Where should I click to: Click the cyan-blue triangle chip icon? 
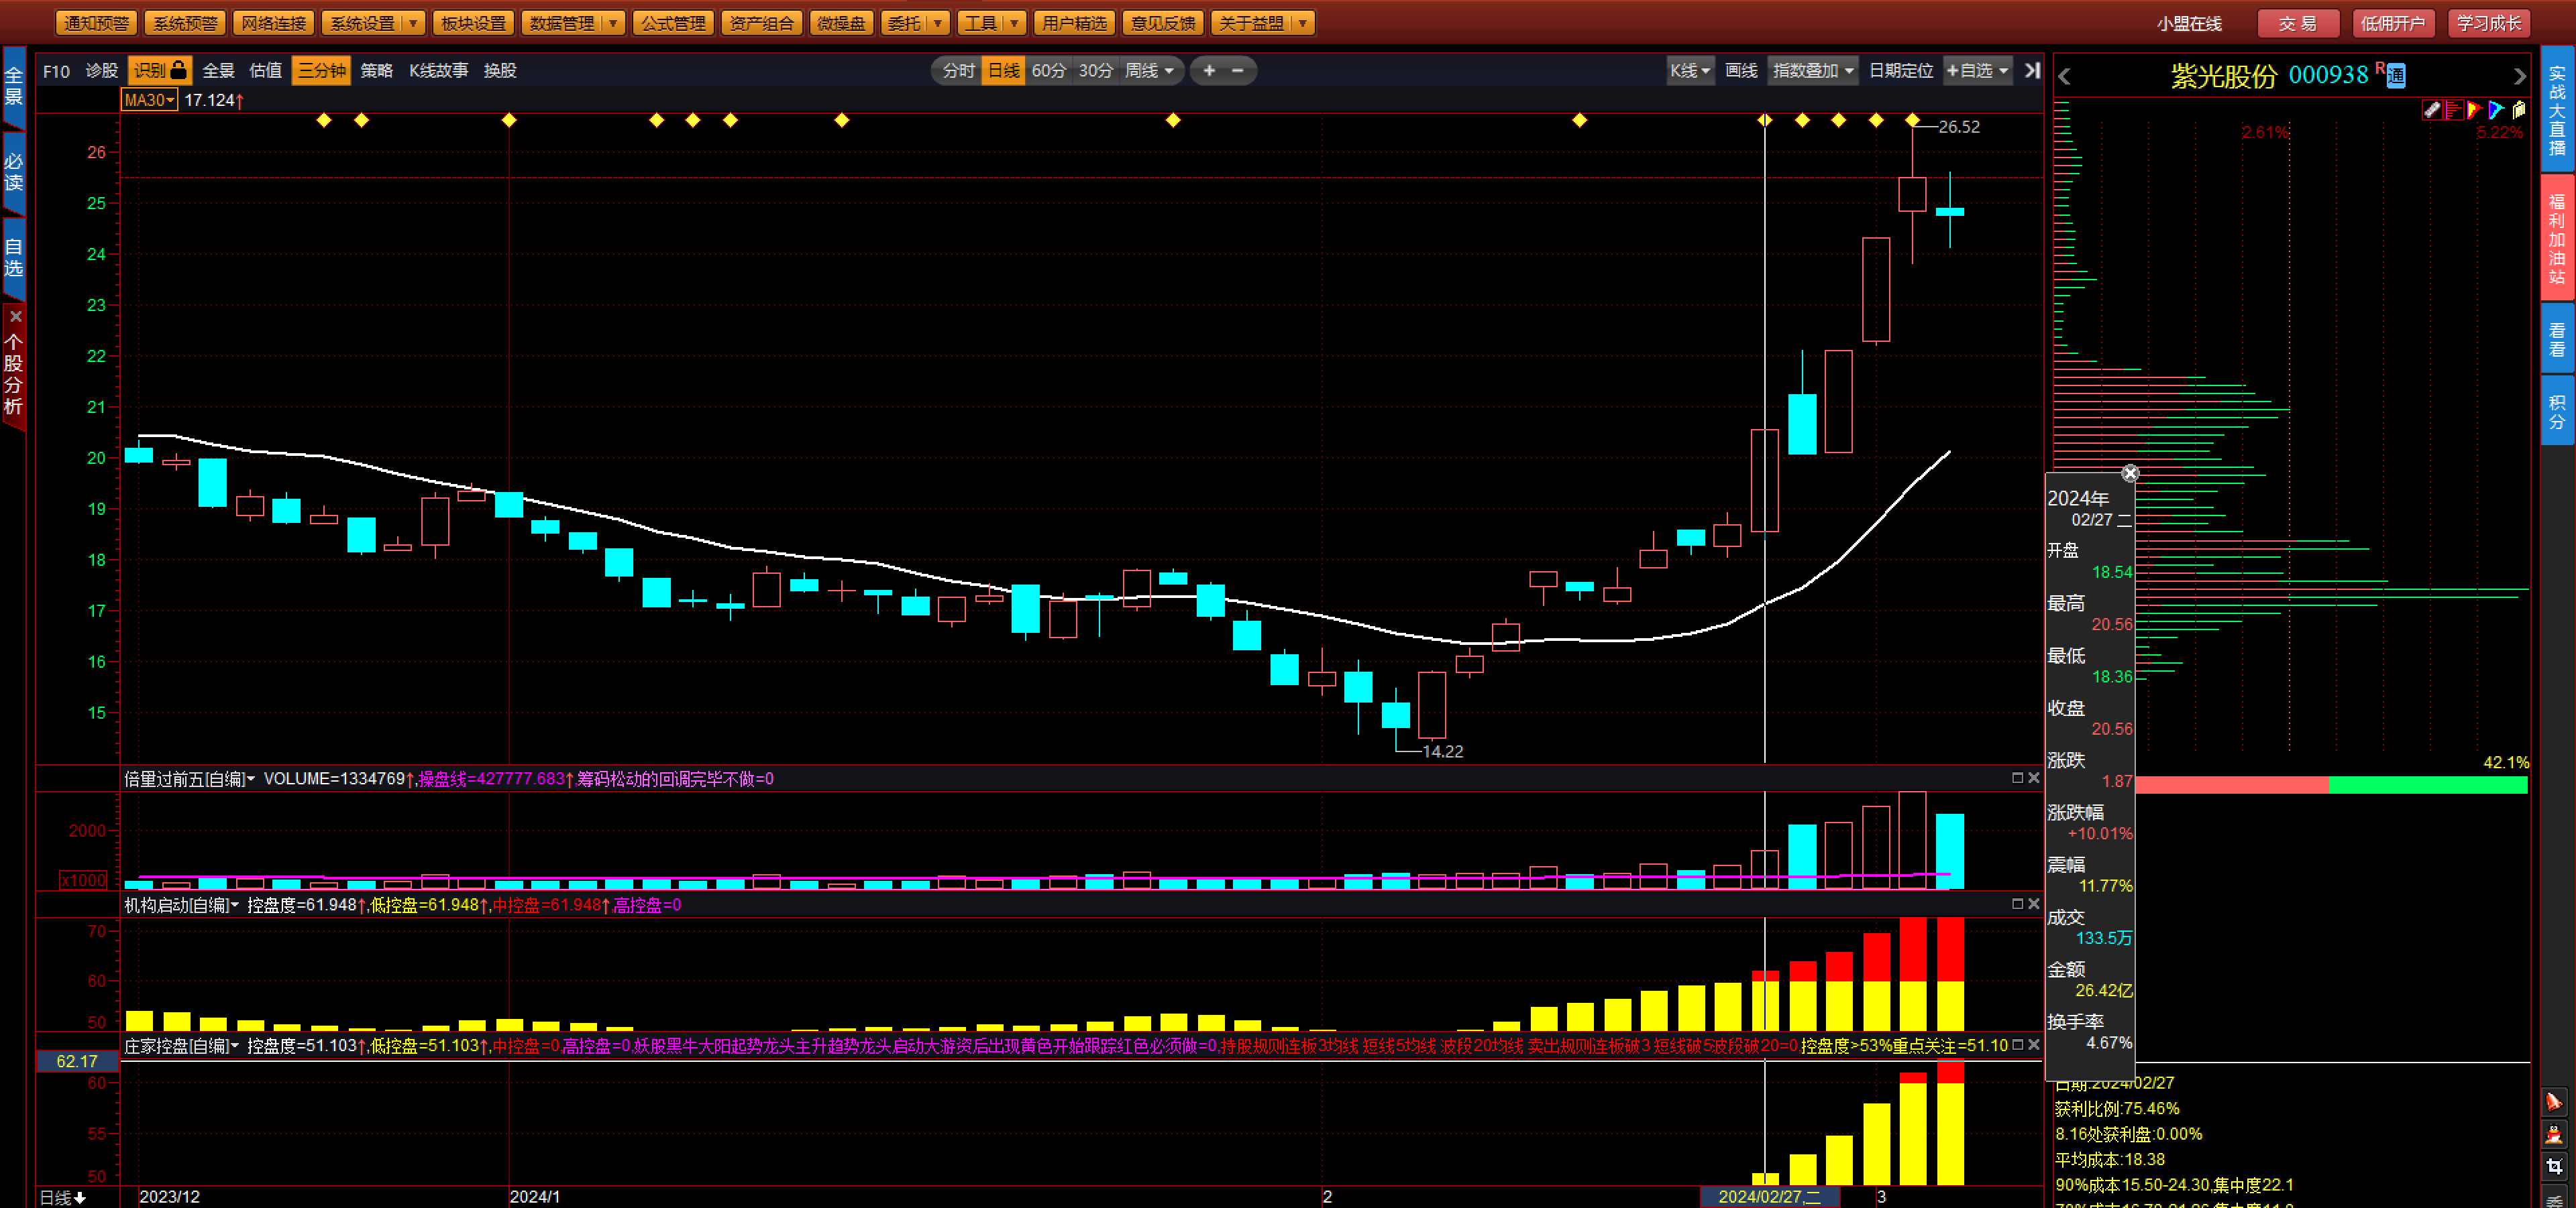pos(2495,110)
